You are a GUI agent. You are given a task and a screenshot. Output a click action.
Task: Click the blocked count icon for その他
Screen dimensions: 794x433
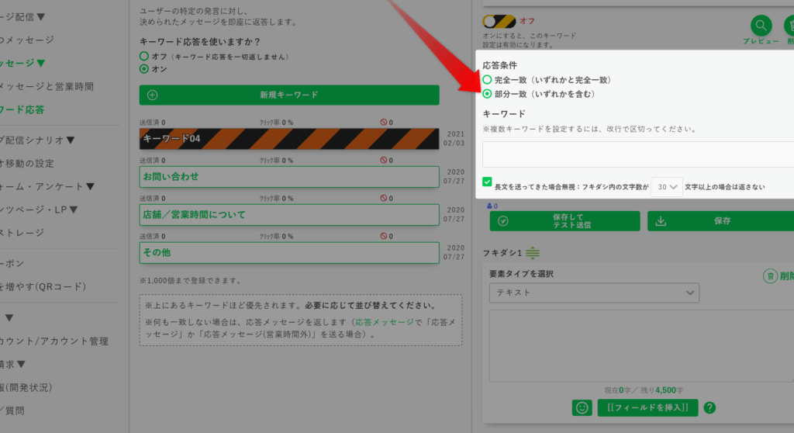(x=383, y=236)
